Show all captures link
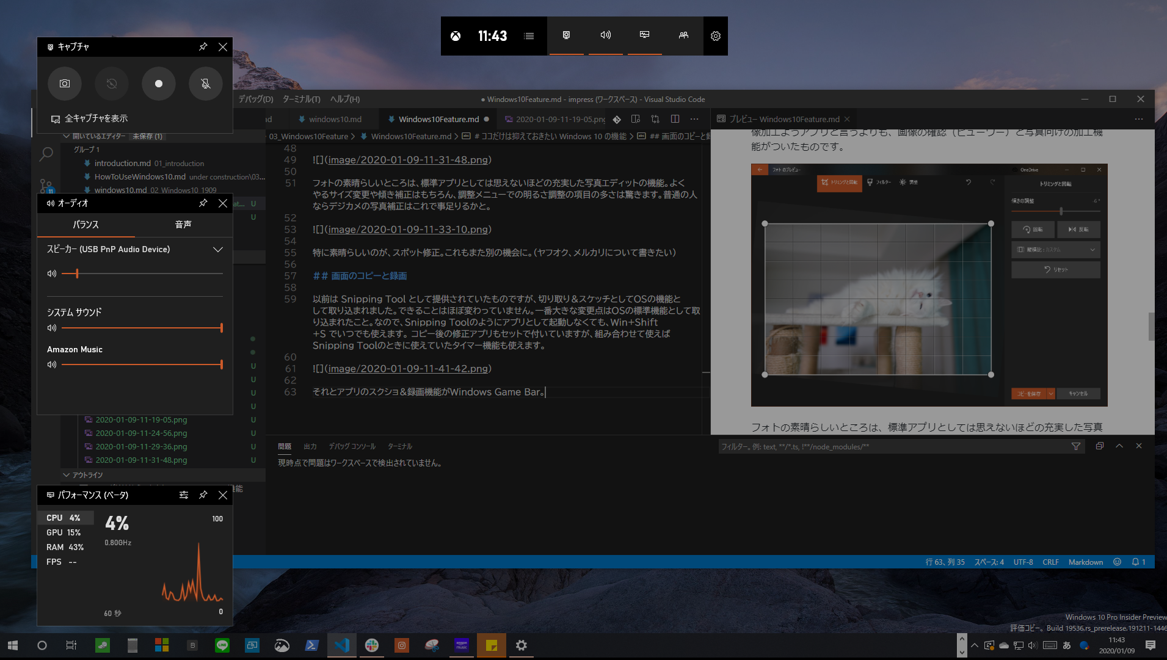Image resolution: width=1167 pixels, height=660 pixels. pyautogui.click(x=89, y=118)
